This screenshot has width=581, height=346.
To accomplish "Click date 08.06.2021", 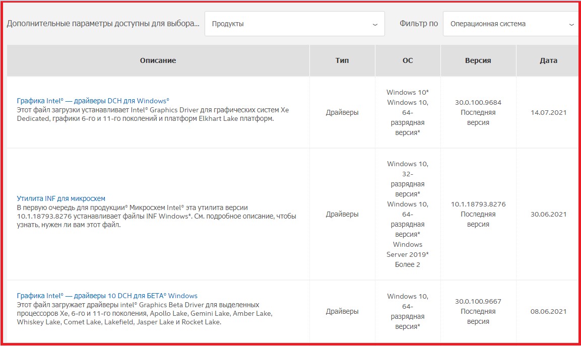I will click(548, 311).
